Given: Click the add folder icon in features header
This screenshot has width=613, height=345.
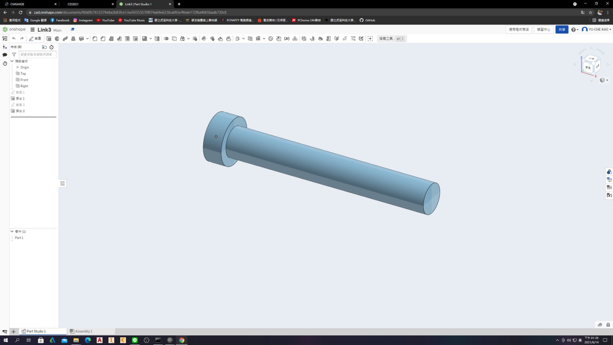Looking at the screenshot, I should (44, 47).
